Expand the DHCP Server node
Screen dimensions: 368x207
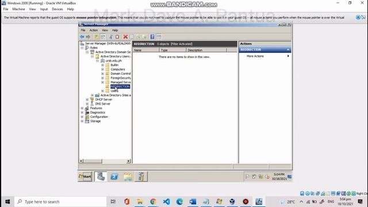coord(87,99)
